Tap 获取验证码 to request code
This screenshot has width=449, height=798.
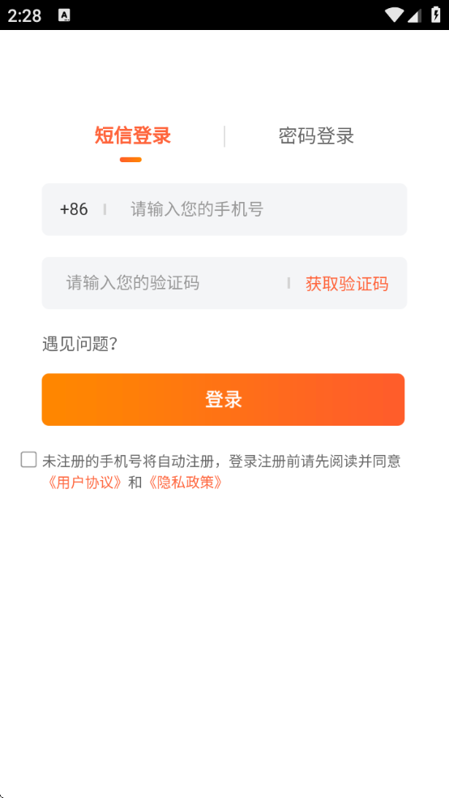(347, 284)
